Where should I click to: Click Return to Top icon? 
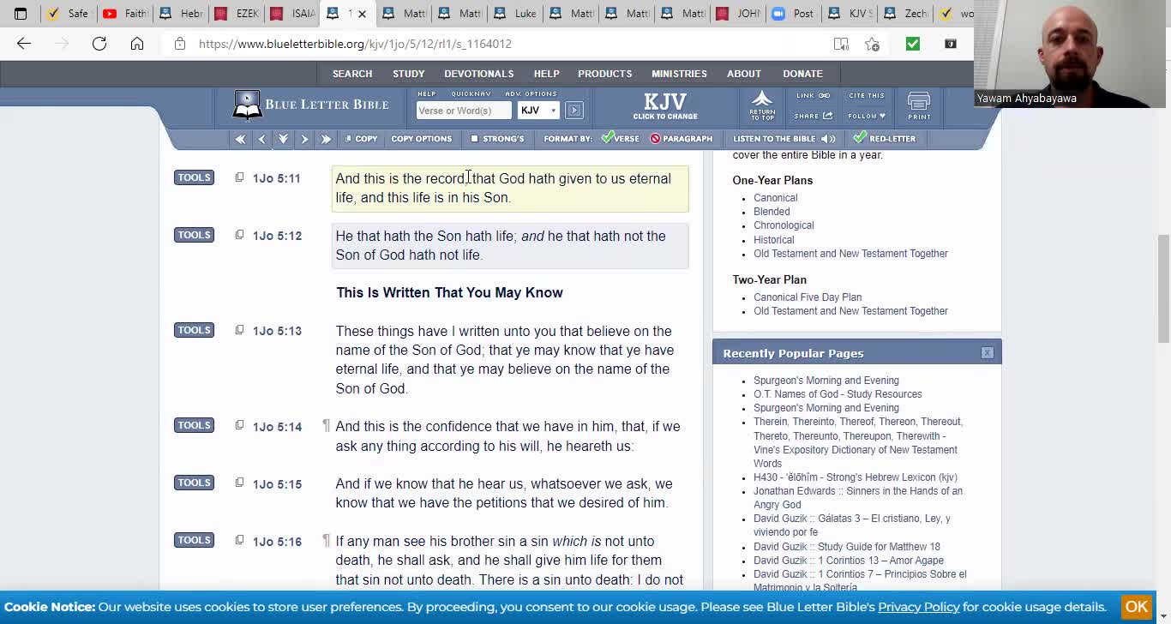[762, 105]
